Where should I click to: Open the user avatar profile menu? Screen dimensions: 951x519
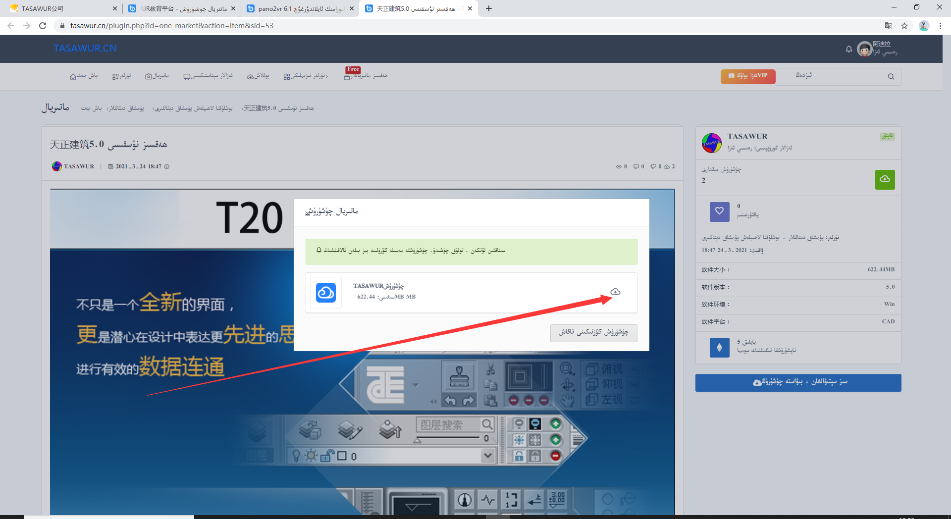point(865,49)
